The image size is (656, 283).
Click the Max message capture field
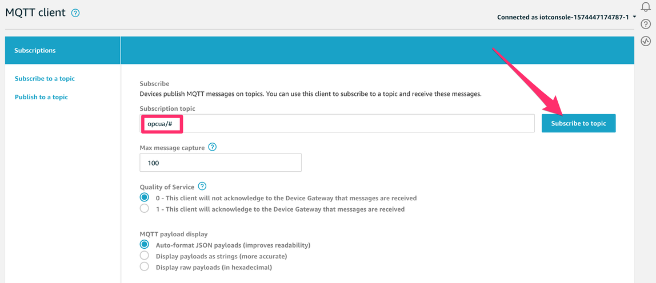tap(221, 163)
